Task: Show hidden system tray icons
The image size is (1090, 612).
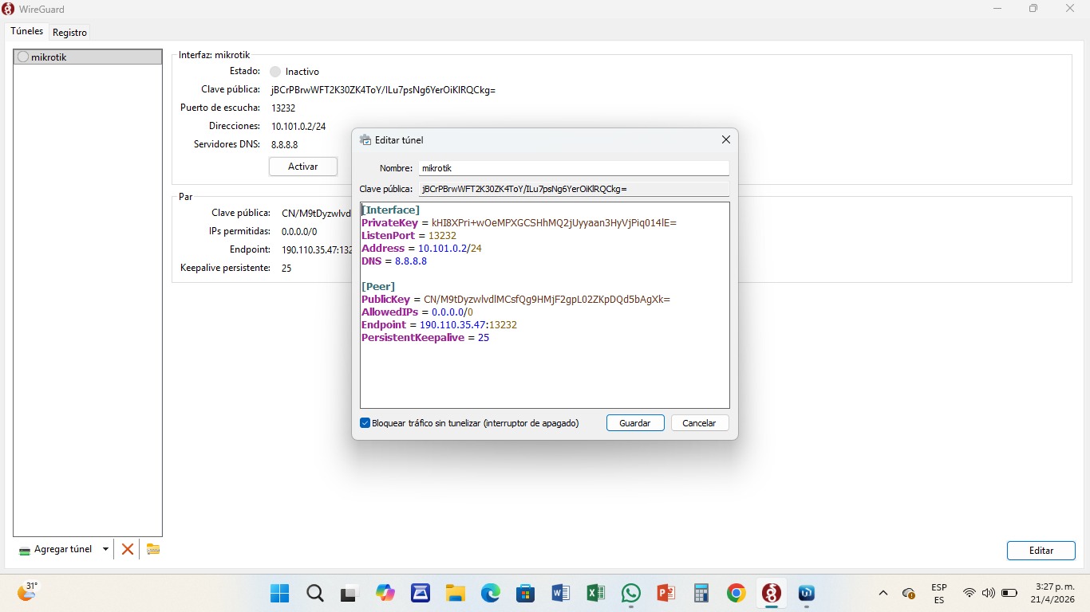Action: tap(883, 593)
